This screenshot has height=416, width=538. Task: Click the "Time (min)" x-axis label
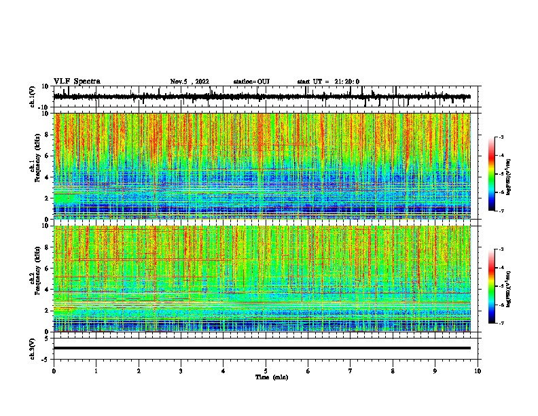(272, 377)
